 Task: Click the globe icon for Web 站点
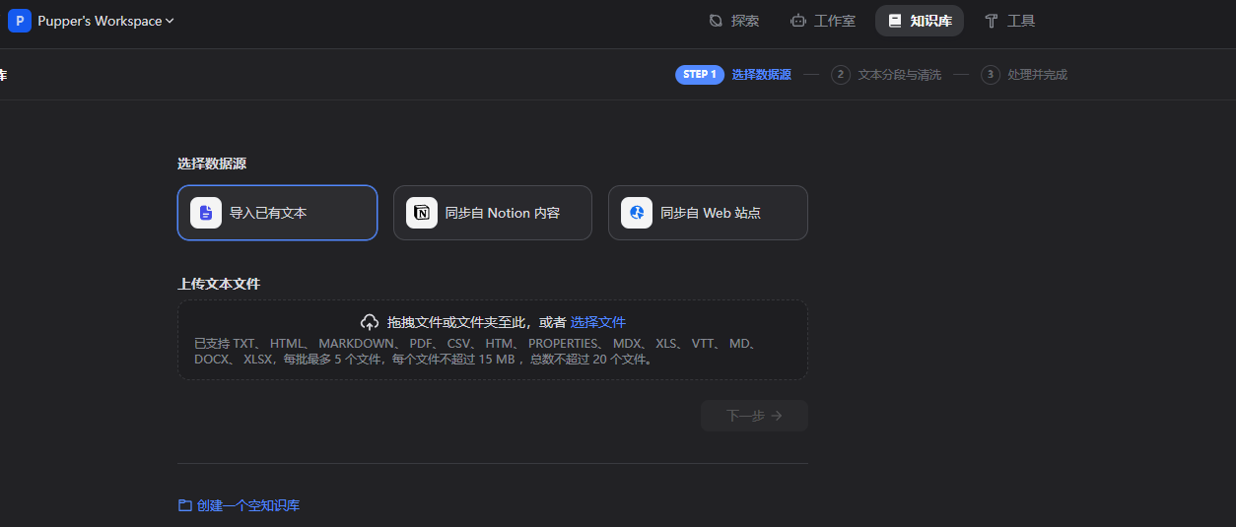point(637,213)
